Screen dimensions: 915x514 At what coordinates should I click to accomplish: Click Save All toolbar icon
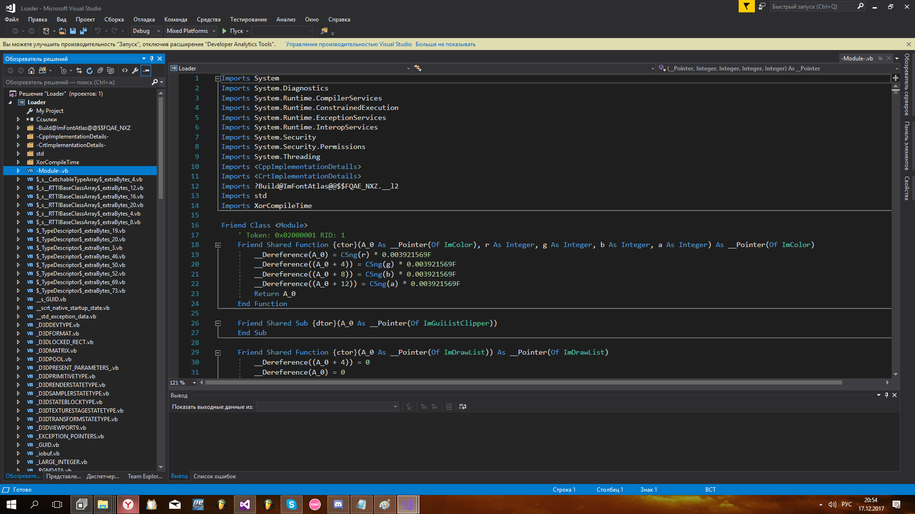83,31
